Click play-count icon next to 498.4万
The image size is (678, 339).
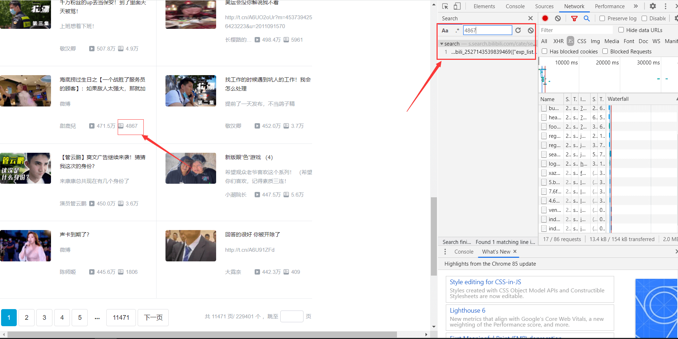pyautogui.click(x=257, y=40)
